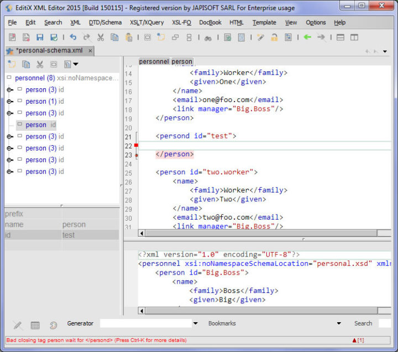
Task: Expand the first person (3) tree node
Action: coord(9,90)
